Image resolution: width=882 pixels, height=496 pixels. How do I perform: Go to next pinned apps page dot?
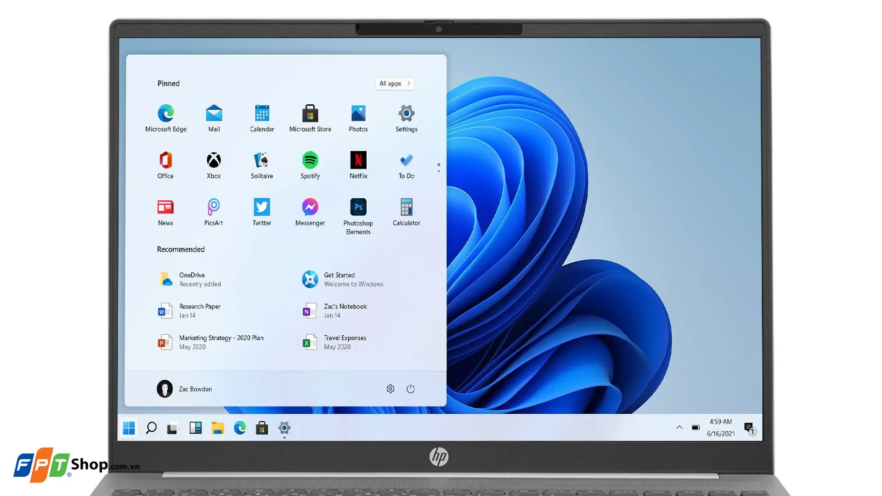pos(439,171)
